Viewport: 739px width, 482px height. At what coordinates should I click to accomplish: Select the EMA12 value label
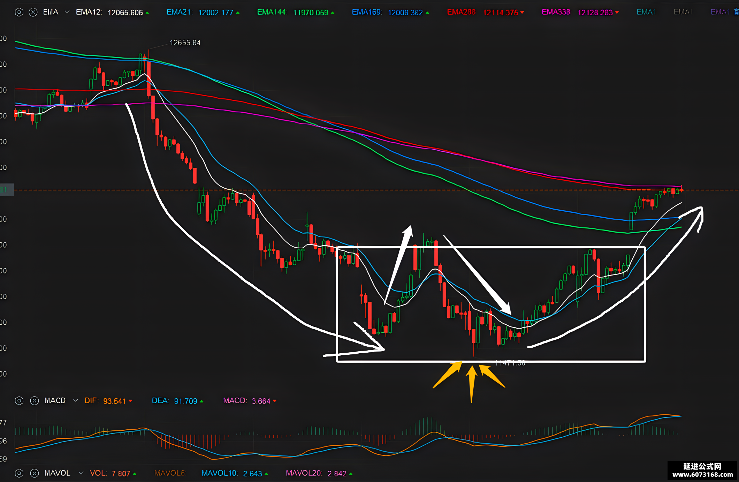coord(125,13)
